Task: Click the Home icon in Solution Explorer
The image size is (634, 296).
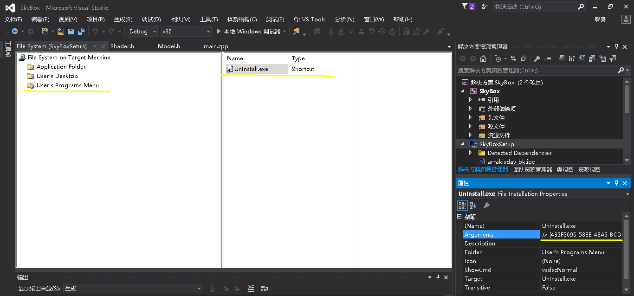Action: click(483, 58)
